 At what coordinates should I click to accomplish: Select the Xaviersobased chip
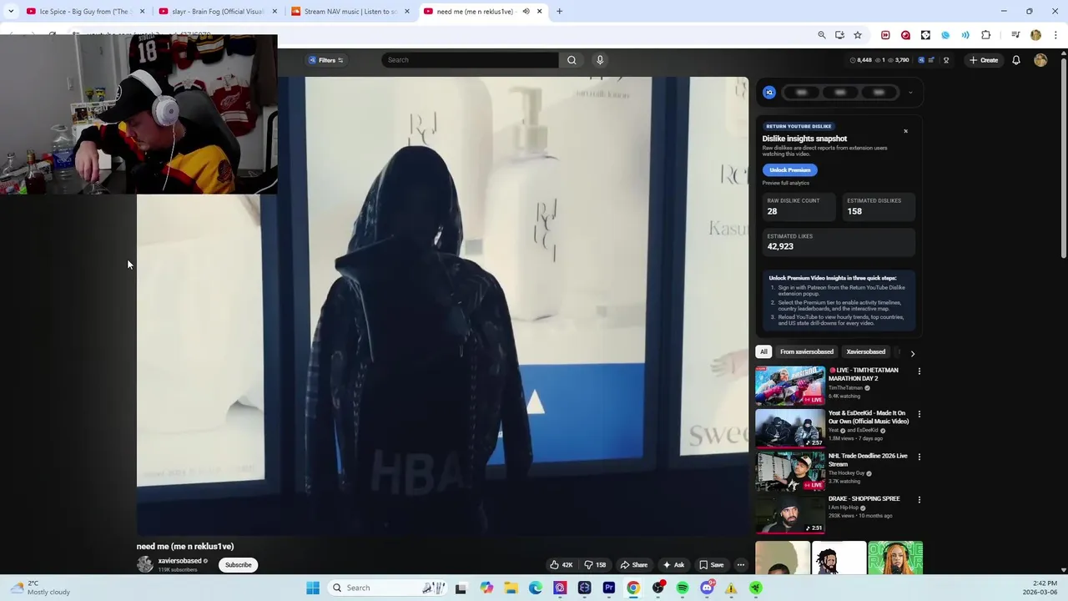(x=865, y=351)
